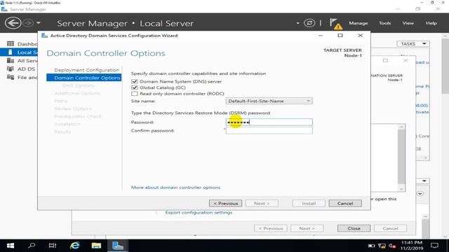Click the wizard < Previous button

[x=225, y=203]
